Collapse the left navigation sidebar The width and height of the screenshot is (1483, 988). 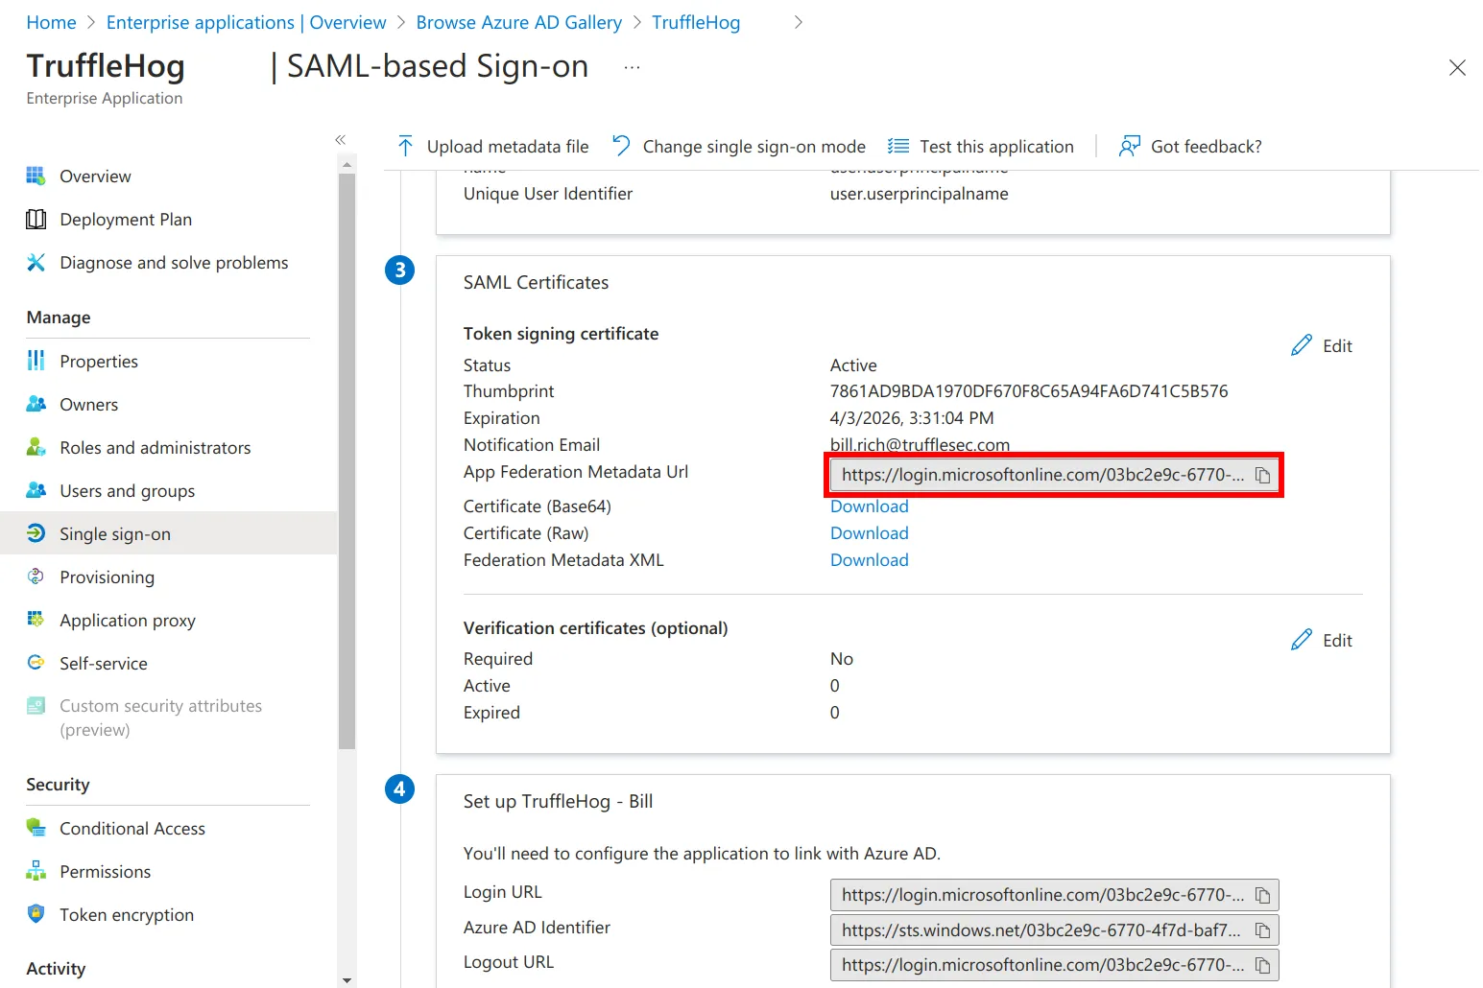[340, 140]
